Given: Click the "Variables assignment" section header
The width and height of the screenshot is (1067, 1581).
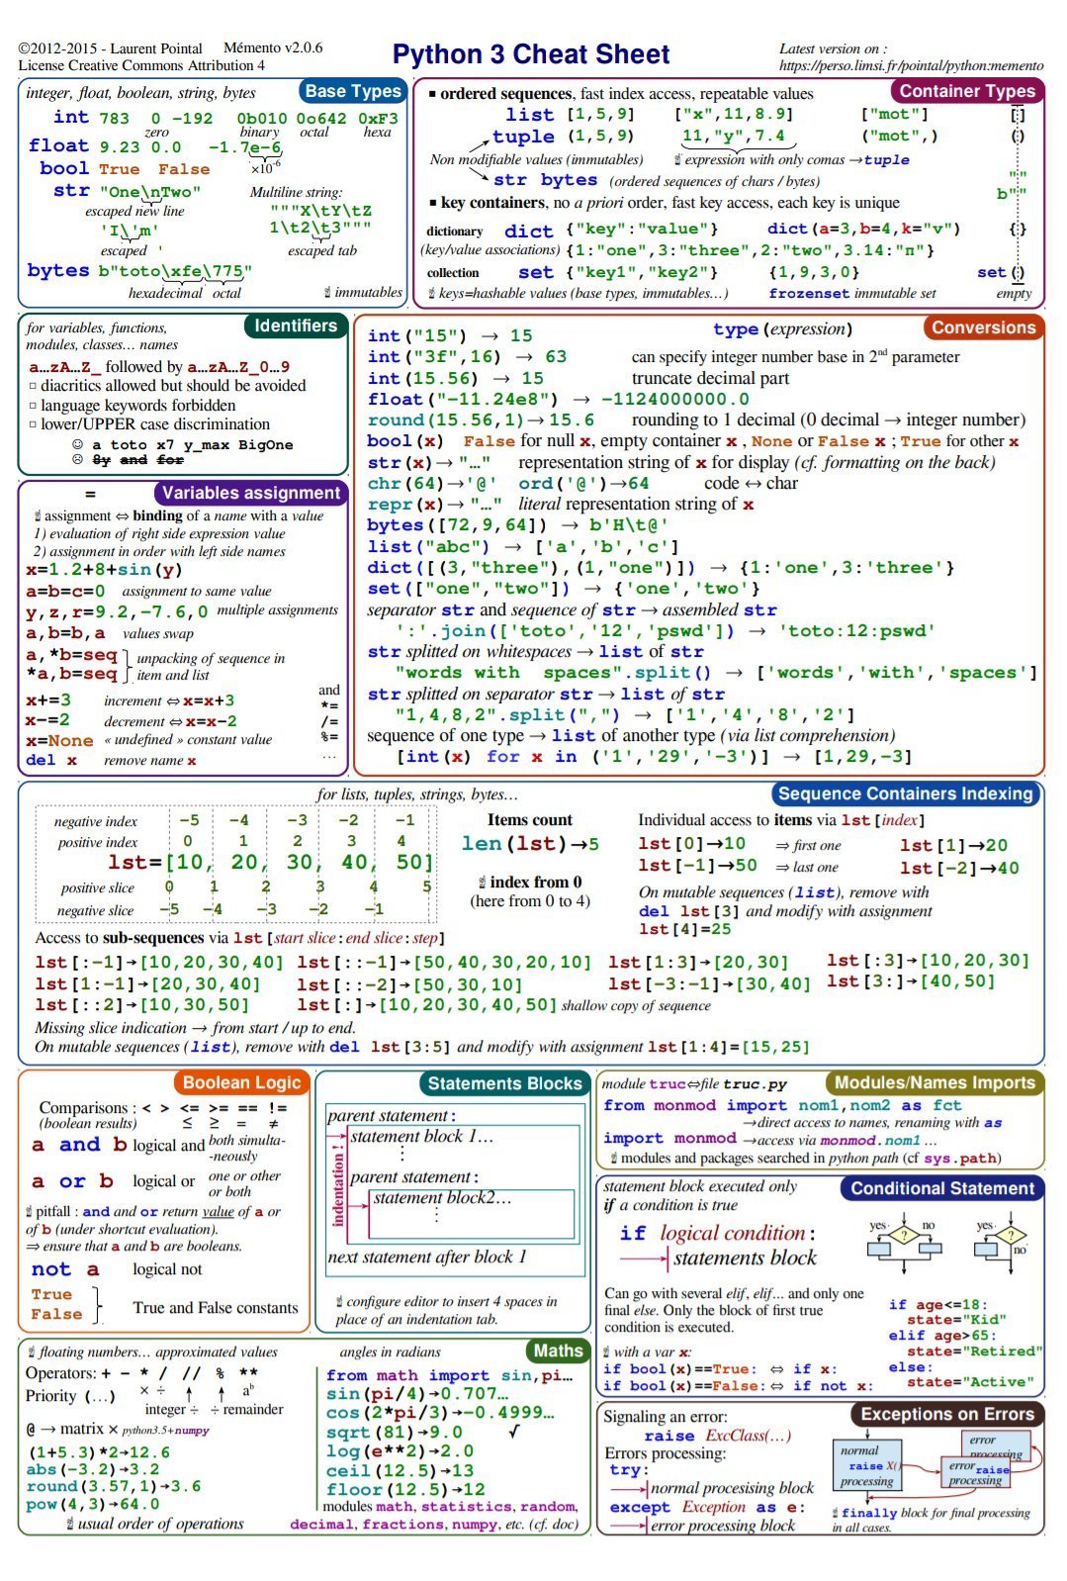Looking at the screenshot, I should point(250,493).
